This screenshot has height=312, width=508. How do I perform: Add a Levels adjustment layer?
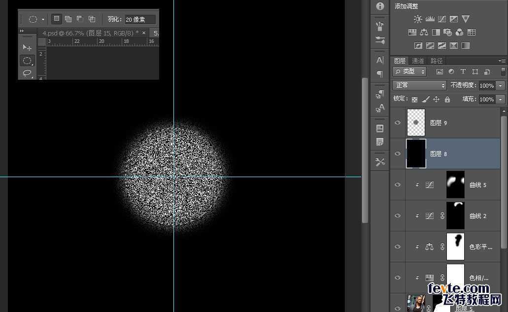[430, 19]
